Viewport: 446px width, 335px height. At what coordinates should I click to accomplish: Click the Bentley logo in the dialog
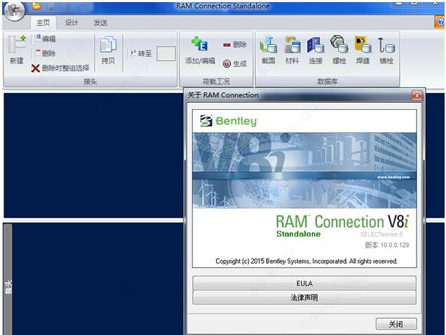point(229,121)
